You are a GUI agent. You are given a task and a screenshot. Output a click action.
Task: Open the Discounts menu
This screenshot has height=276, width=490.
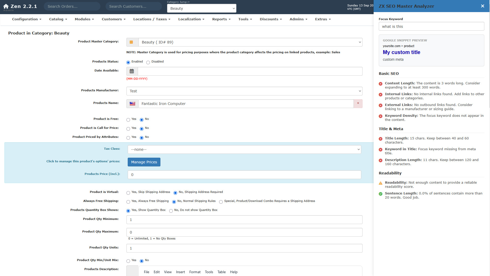271,19
